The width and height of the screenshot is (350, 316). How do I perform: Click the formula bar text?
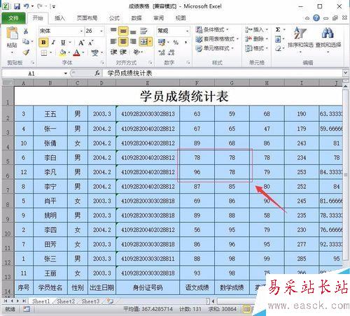tap(129, 73)
